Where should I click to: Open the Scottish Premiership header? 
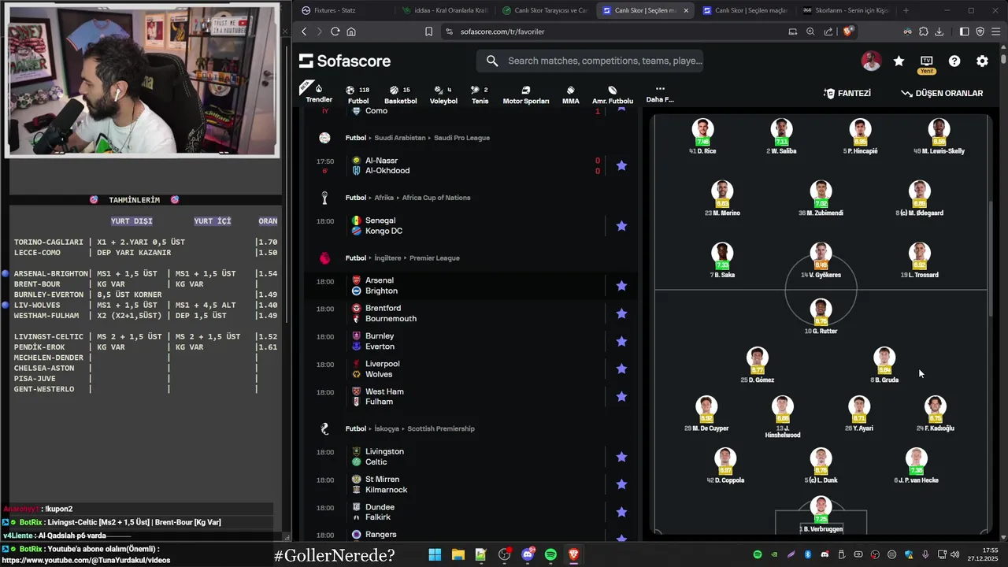coord(440,428)
